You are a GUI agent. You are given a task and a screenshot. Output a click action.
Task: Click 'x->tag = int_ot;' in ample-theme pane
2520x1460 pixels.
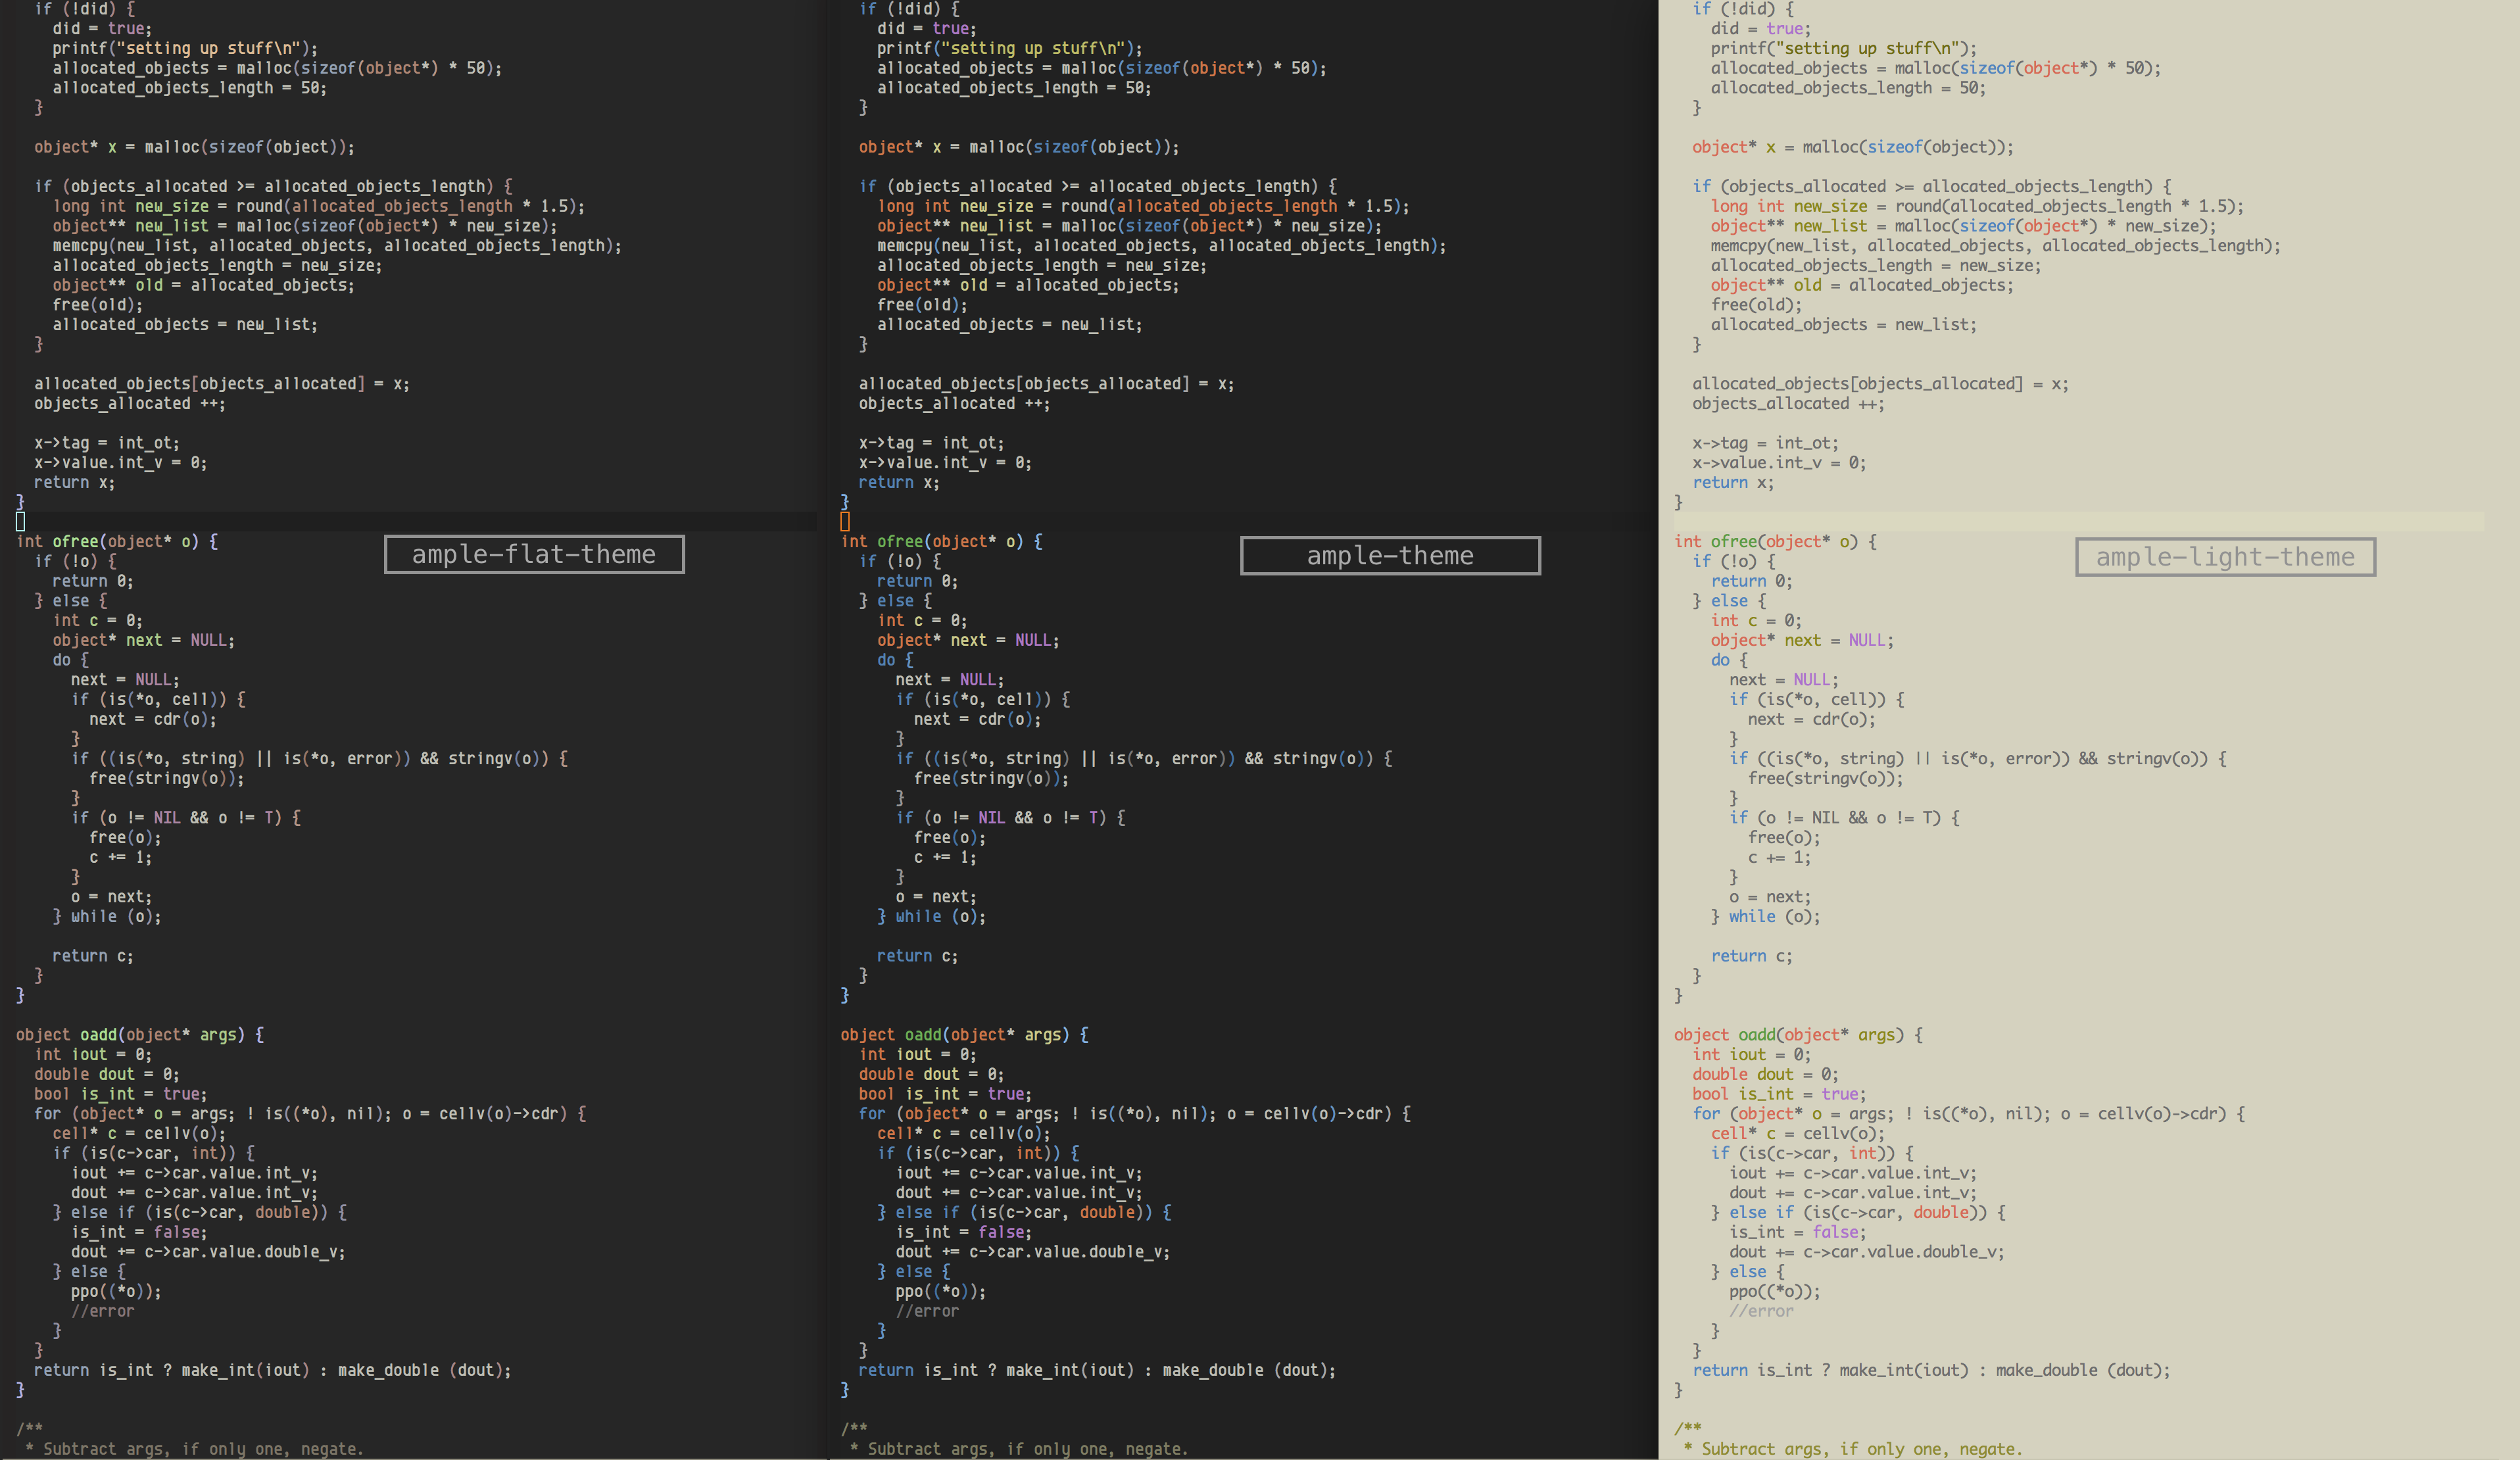pyautogui.click(x=931, y=443)
